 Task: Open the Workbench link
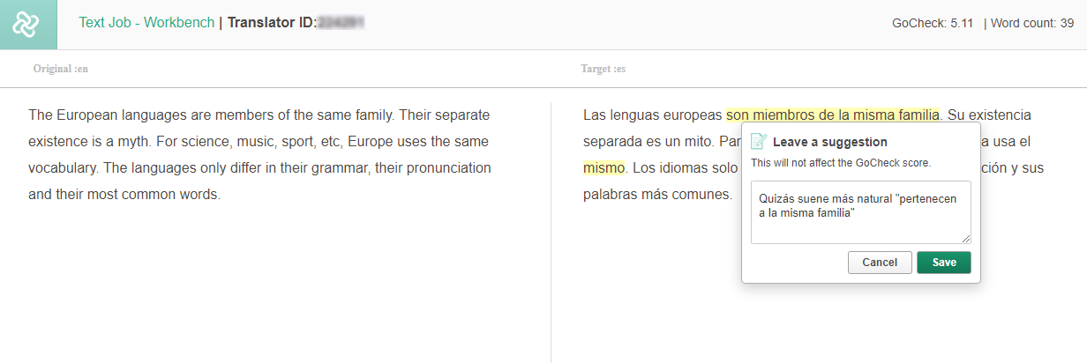click(x=179, y=23)
